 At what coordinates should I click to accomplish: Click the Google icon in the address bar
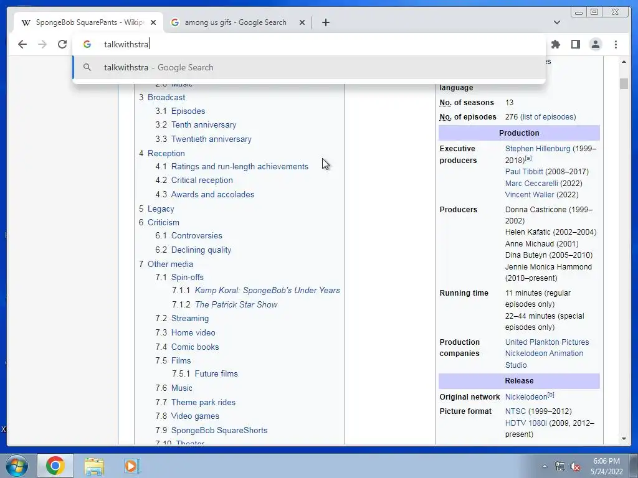click(87, 44)
